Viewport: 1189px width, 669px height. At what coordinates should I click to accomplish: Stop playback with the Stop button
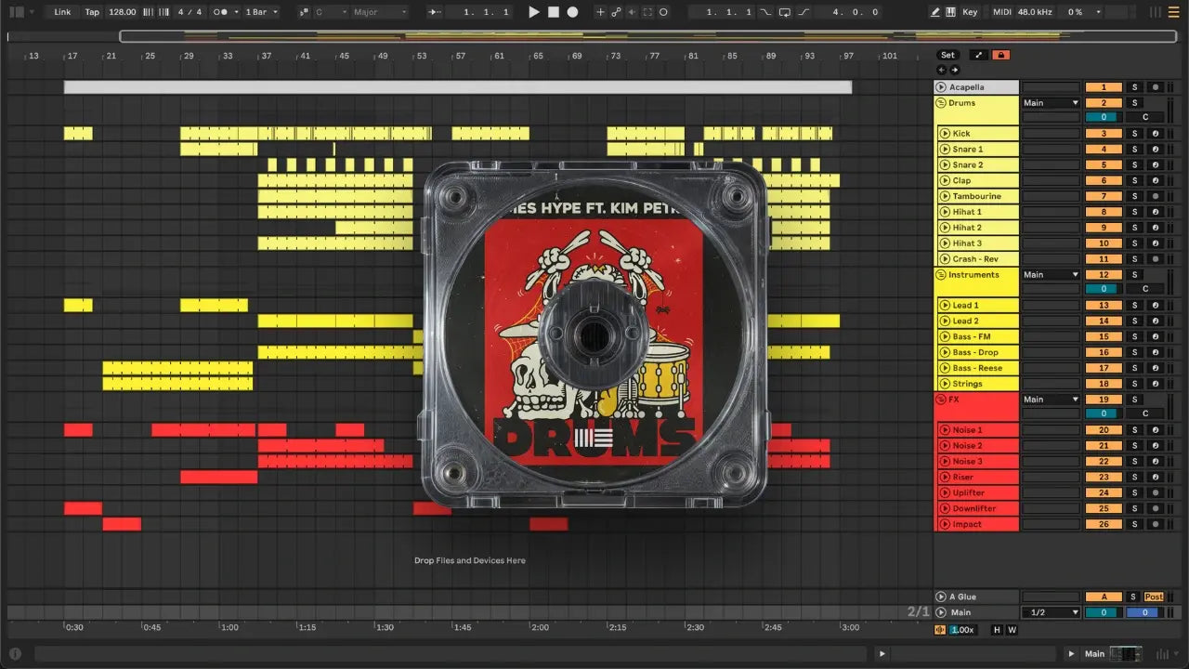554,12
